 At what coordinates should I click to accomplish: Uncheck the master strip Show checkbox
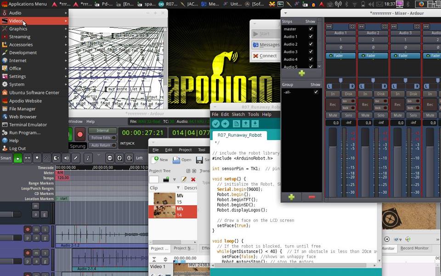311,29
